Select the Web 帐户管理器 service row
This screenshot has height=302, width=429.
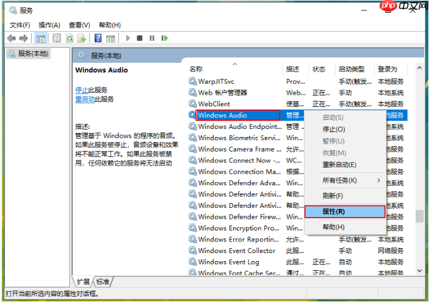pyautogui.click(x=298, y=92)
